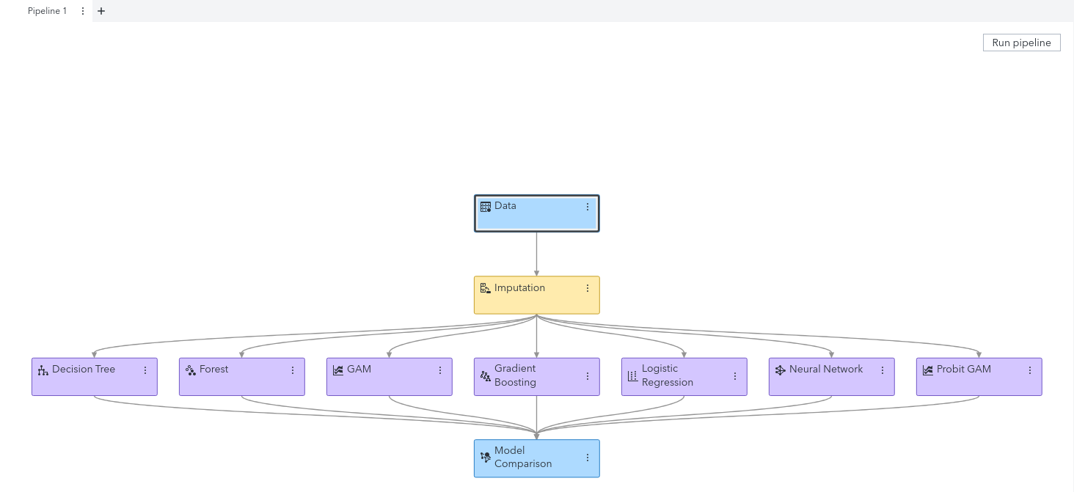
Task: Switch to the Pipeline 1 tab
Action: 47,11
